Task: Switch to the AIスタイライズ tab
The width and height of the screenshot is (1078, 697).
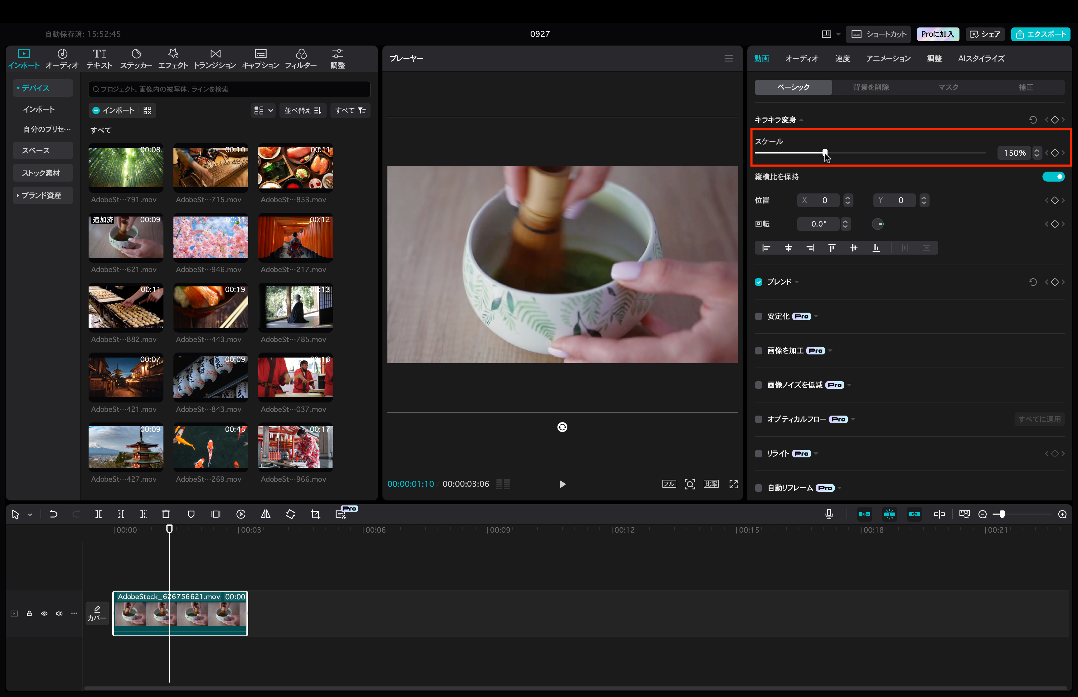Action: (981, 58)
